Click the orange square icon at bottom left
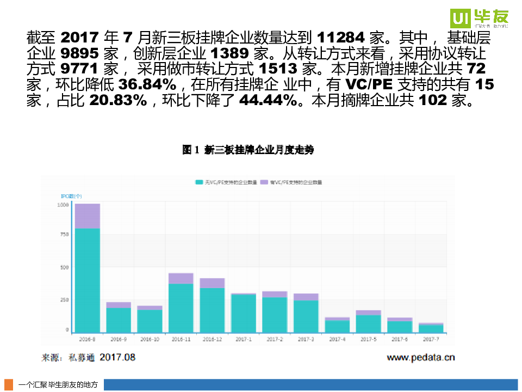Viewport: 522px width, 392px height. [9, 384]
